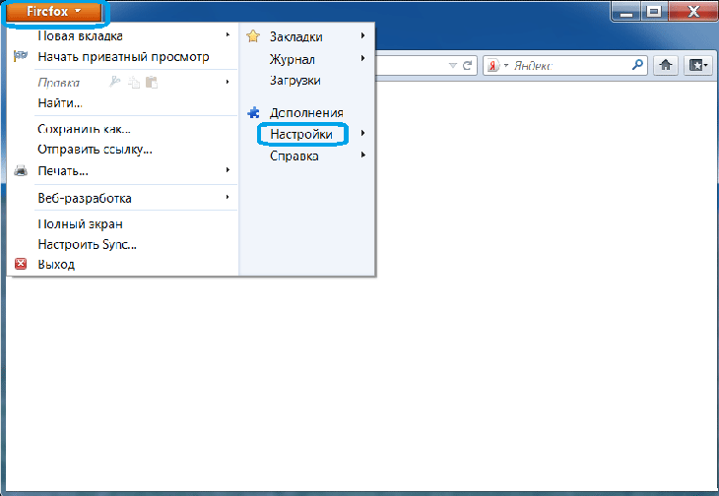
Task: Choose Отправить ссылку... entry
Action: click(95, 150)
